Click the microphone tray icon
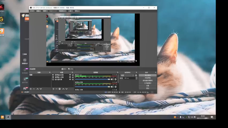The image size is (228, 128). 181,117
